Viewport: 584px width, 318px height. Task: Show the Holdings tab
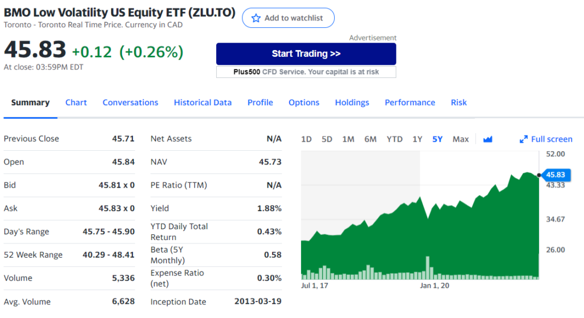coord(352,103)
